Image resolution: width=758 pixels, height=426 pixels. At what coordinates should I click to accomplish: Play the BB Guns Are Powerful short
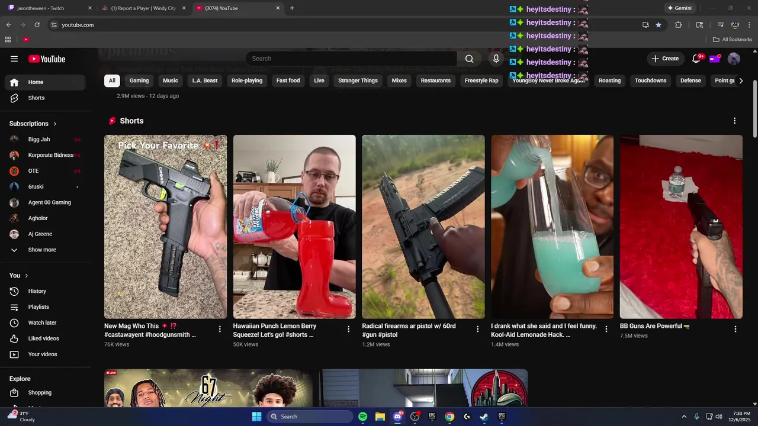point(681,227)
